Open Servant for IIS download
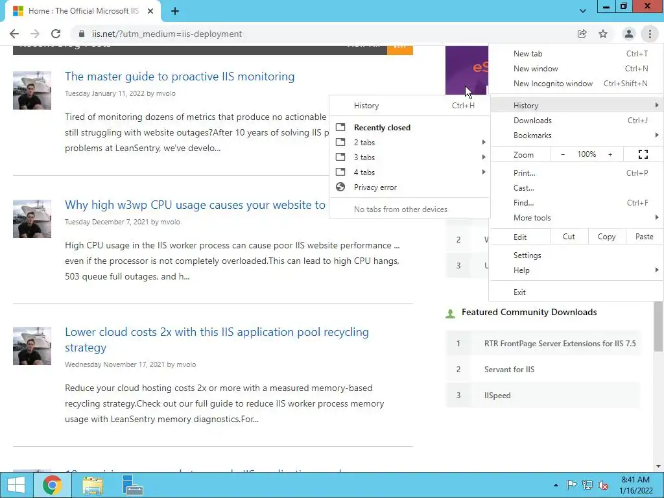Screen dimensions: 664x498 point(510,369)
